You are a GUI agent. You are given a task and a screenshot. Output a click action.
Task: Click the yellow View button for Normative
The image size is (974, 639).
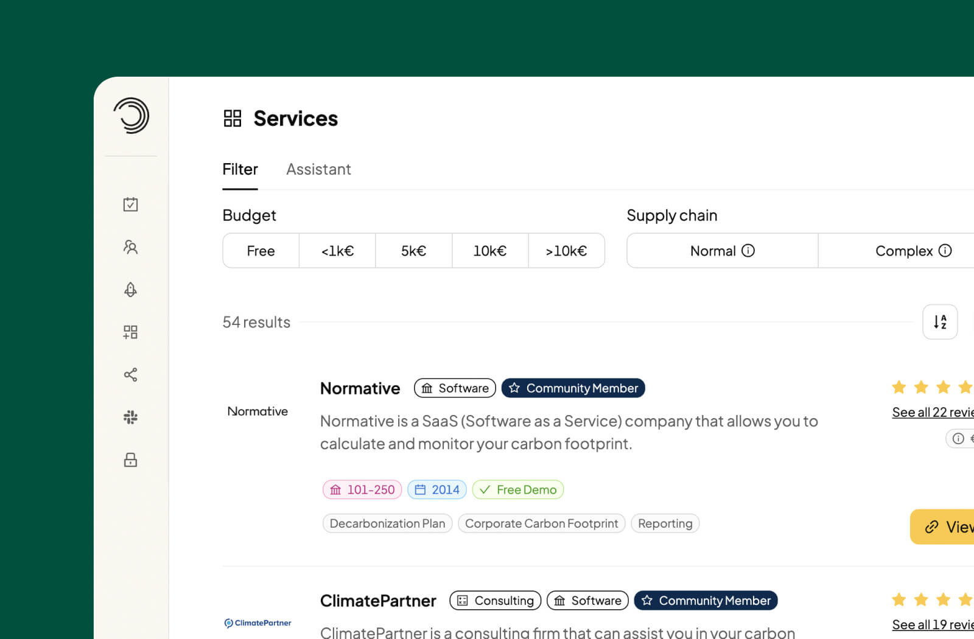942,527
